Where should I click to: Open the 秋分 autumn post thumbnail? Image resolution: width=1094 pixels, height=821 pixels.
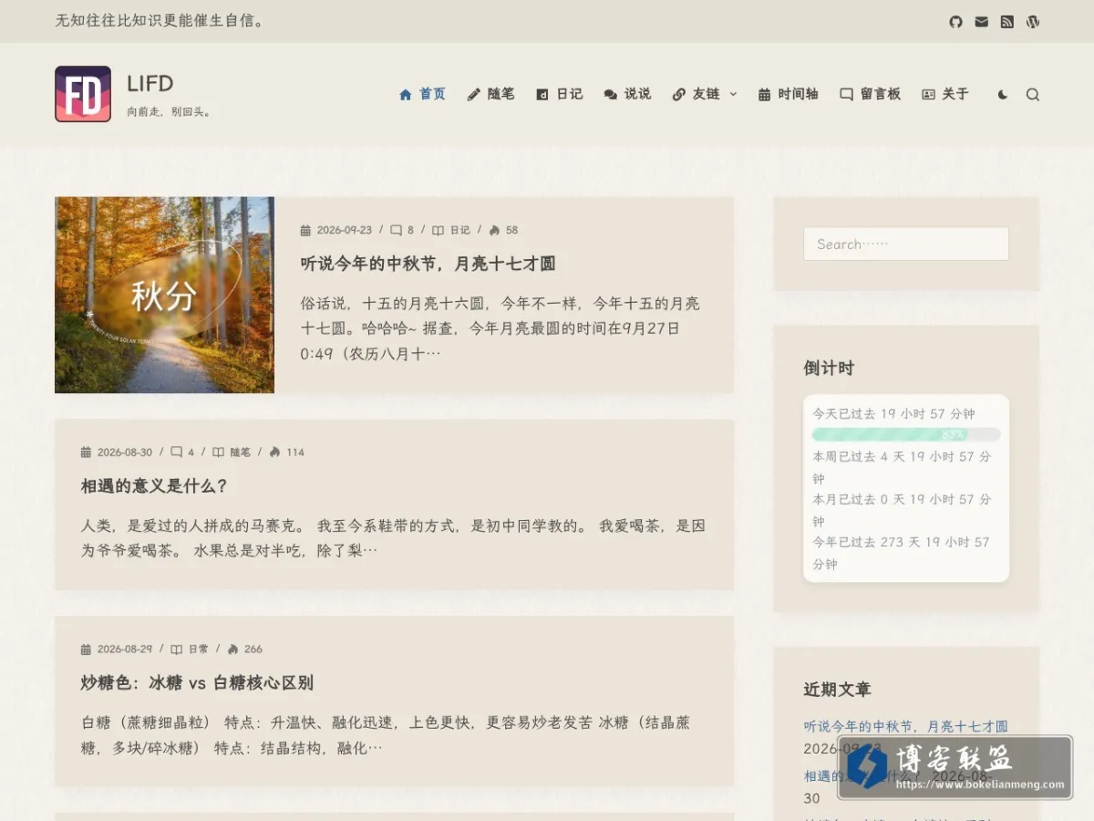(164, 295)
